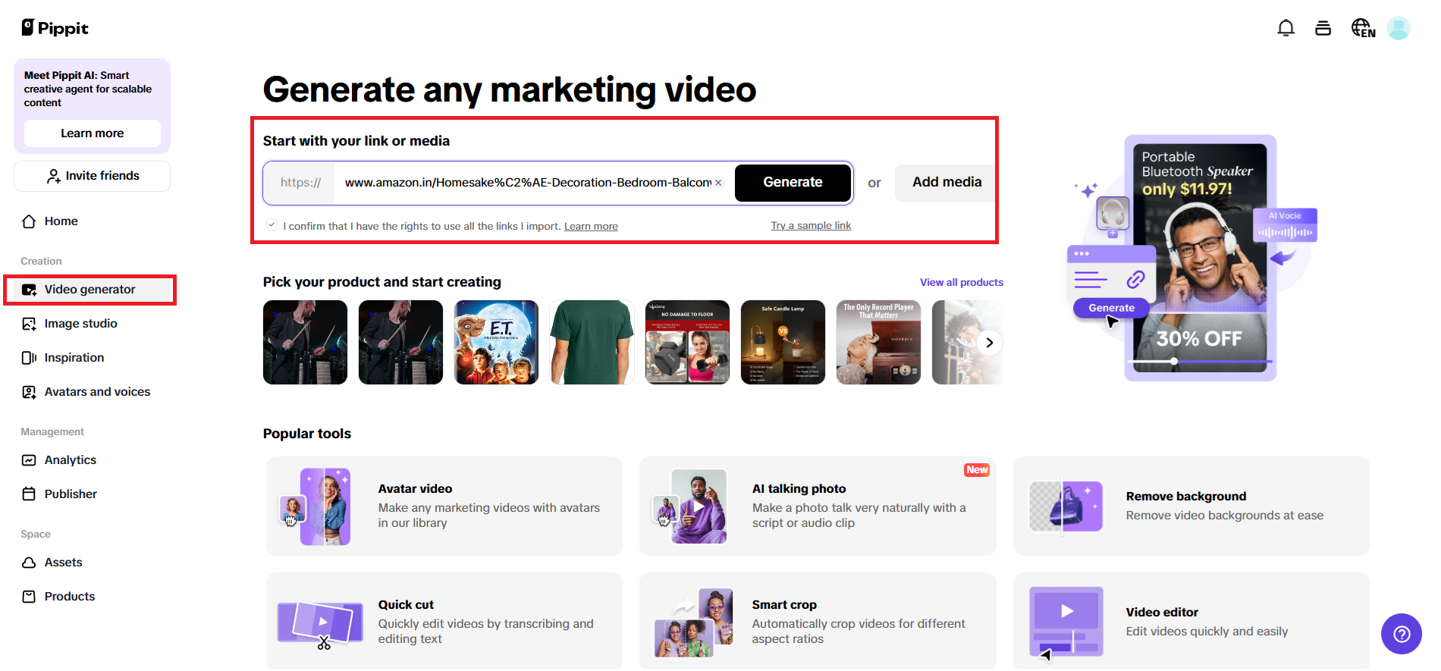Screen dimensions: 1441x671
Task: Click the Invite friends button
Action: 92,176
